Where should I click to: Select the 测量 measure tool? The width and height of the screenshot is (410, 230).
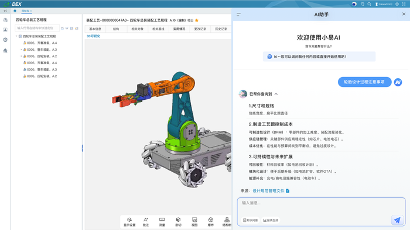tap(162, 222)
